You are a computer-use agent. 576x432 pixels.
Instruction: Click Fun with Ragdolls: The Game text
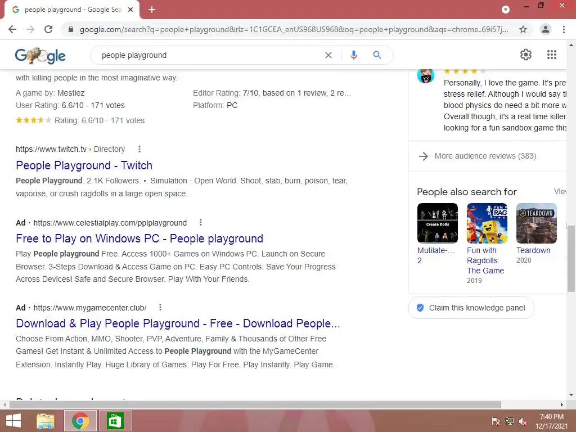pyautogui.click(x=485, y=260)
